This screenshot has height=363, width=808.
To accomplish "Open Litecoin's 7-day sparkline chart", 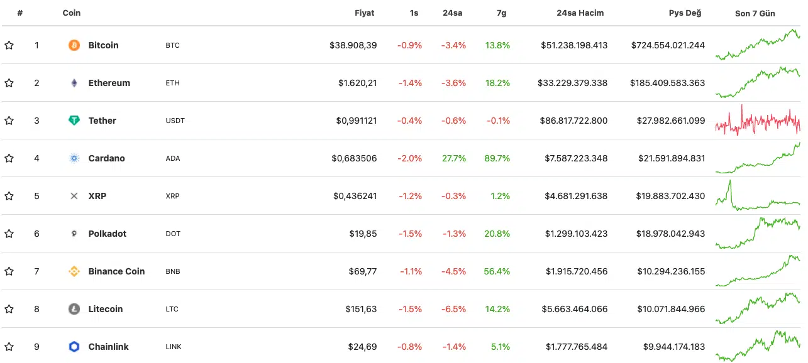I will point(758,309).
